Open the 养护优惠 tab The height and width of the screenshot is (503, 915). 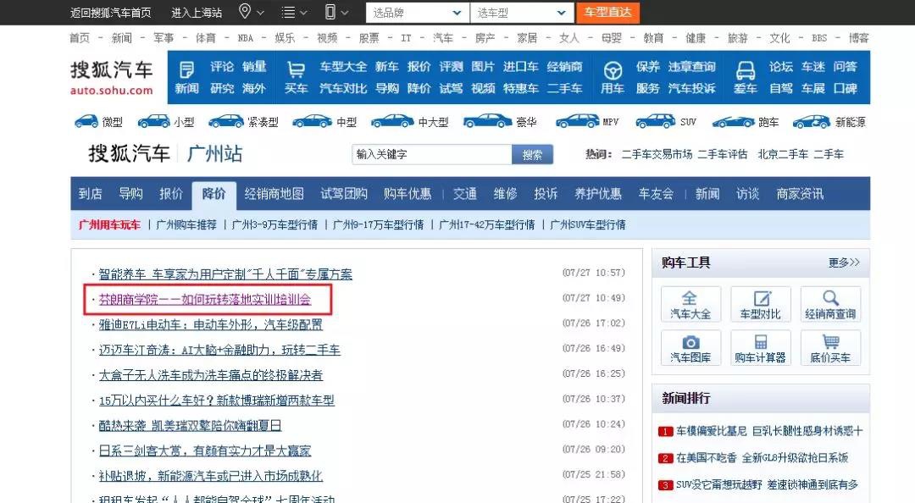tap(598, 194)
